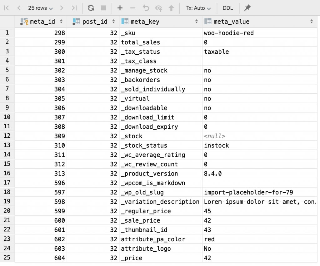
Task: Pin the current table tab
Action: click(x=247, y=8)
